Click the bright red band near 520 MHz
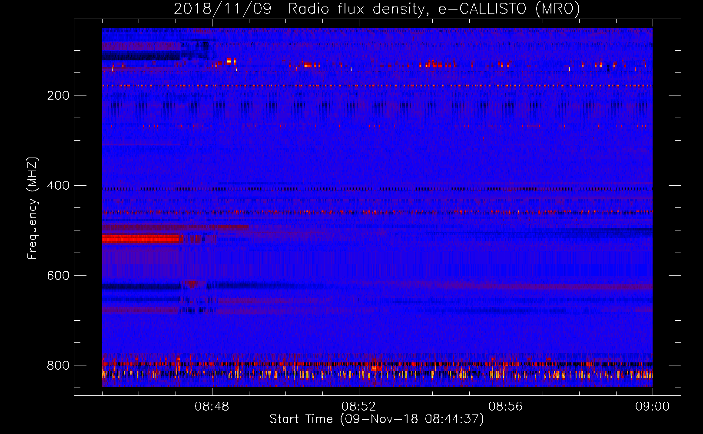Image resolution: width=703 pixels, height=434 pixels. [141, 238]
